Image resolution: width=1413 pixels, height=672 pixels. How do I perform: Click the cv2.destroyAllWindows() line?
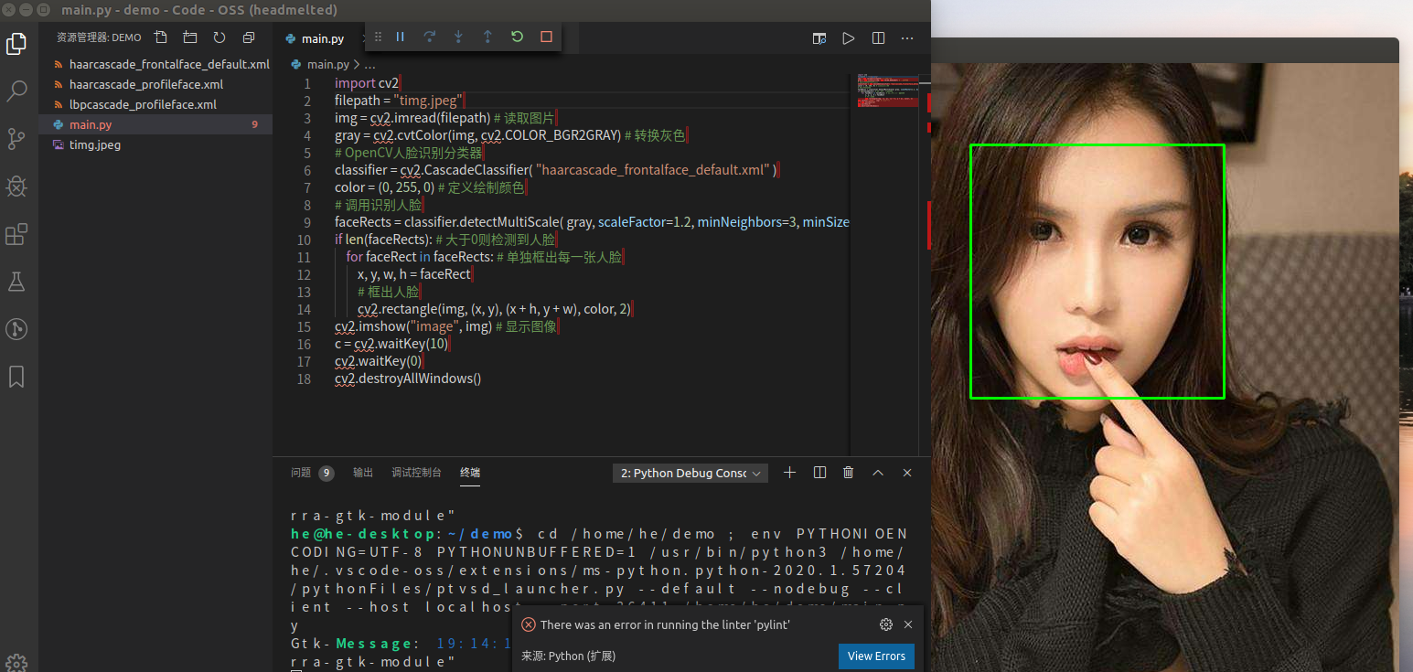408,379
